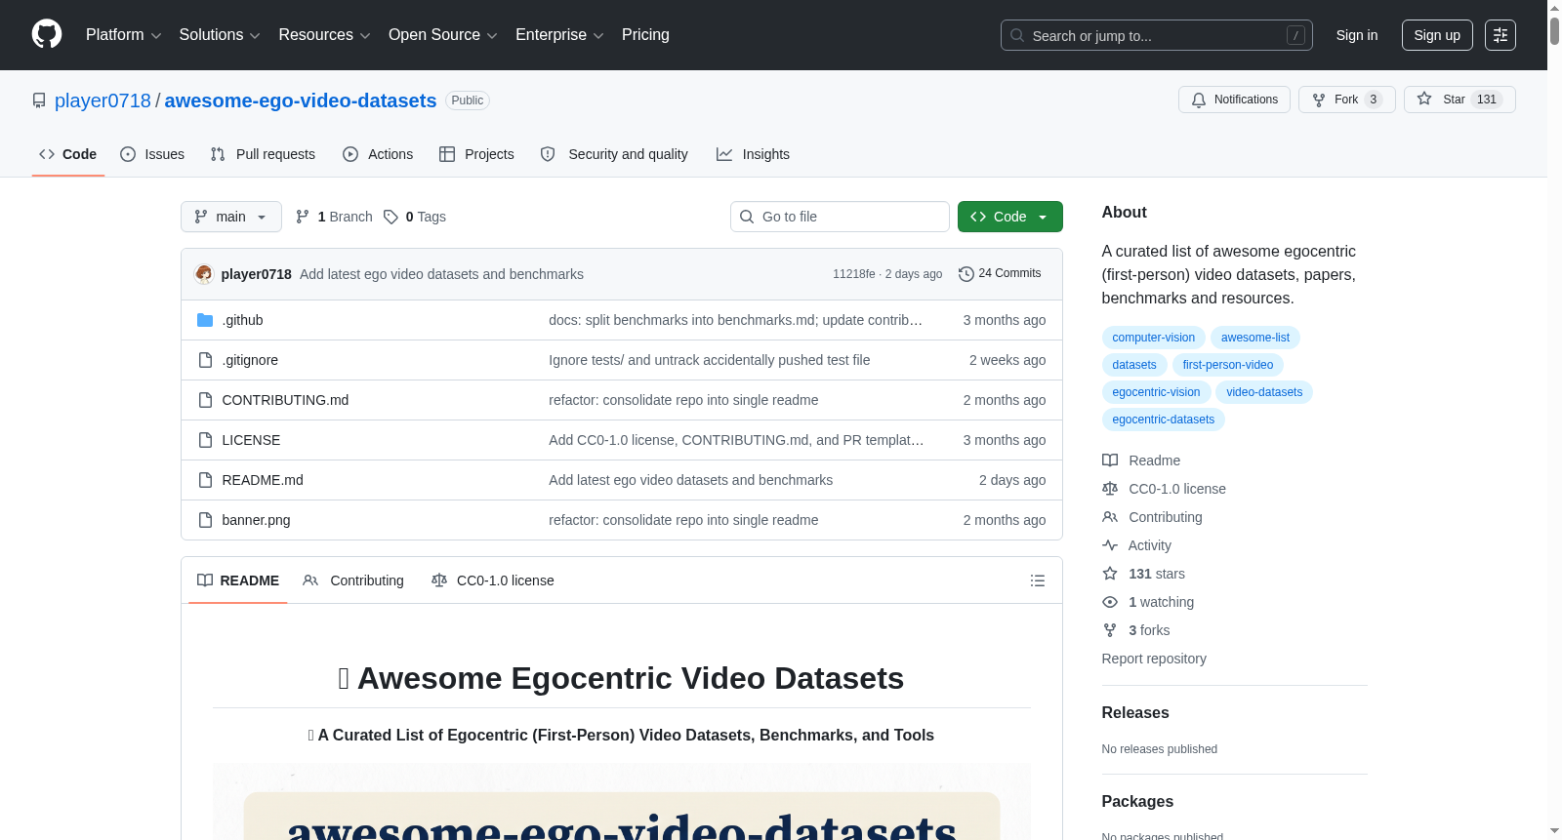Open the README outline list icon
Viewport: 1562px width, 840px height.
click(x=1038, y=580)
